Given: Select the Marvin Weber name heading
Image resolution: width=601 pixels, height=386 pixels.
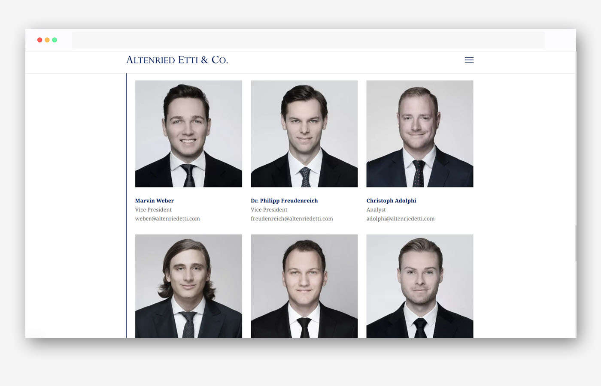Looking at the screenshot, I should [155, 201].
